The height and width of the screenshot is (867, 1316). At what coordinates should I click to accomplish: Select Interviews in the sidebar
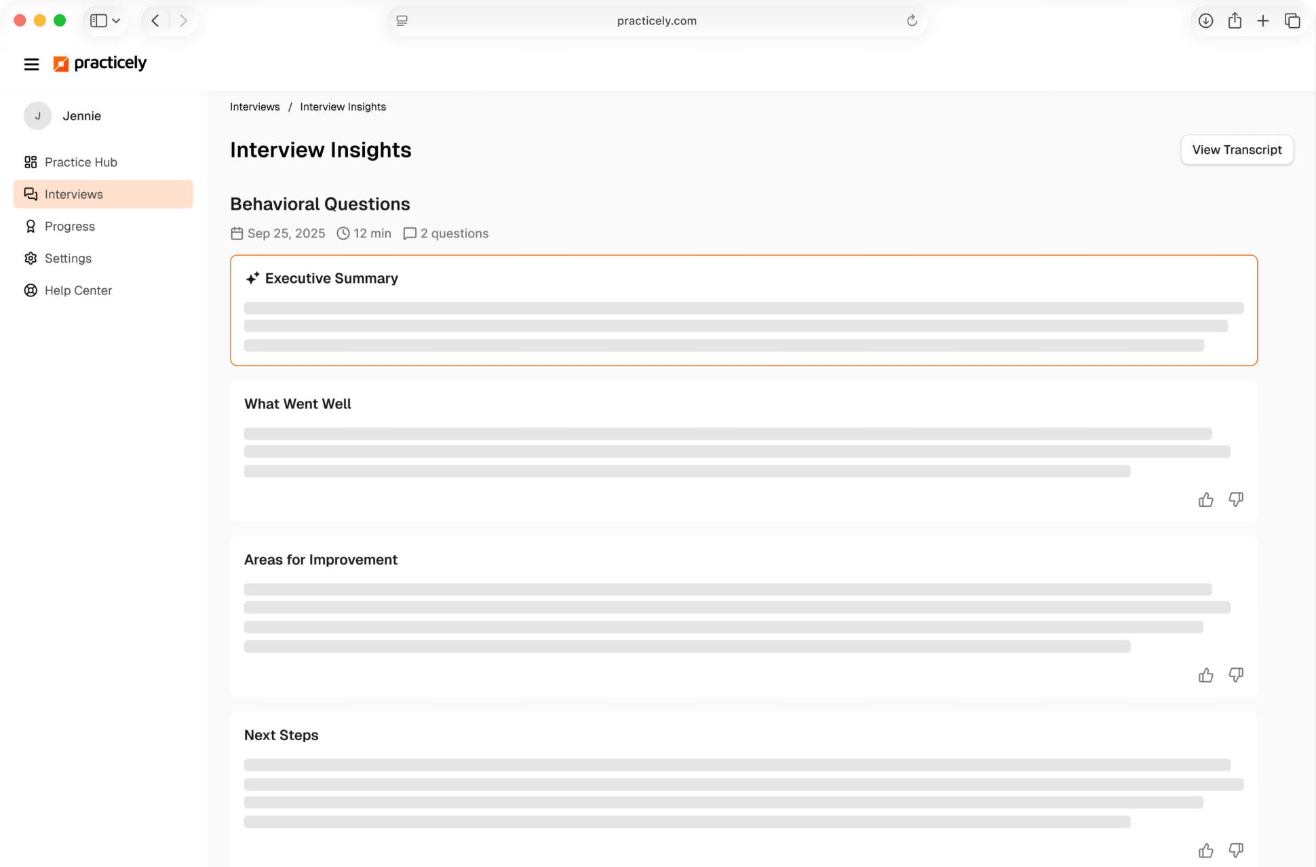click(x=74, y=194)
